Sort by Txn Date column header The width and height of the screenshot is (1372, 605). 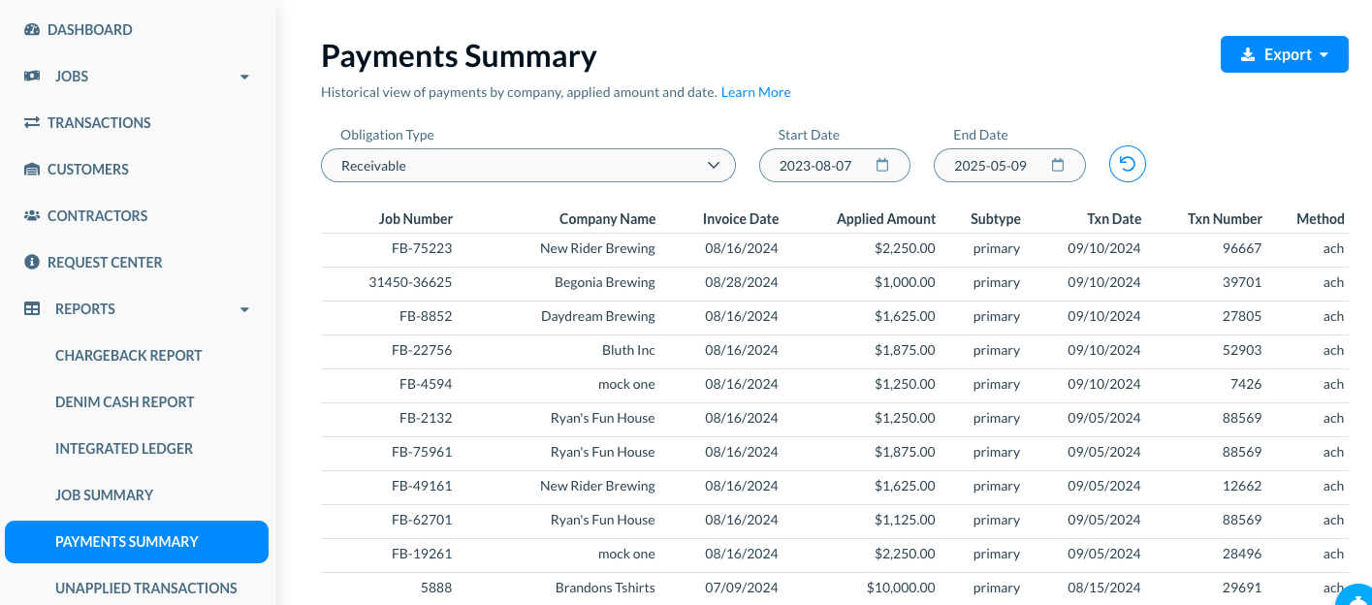(1113, 219)
